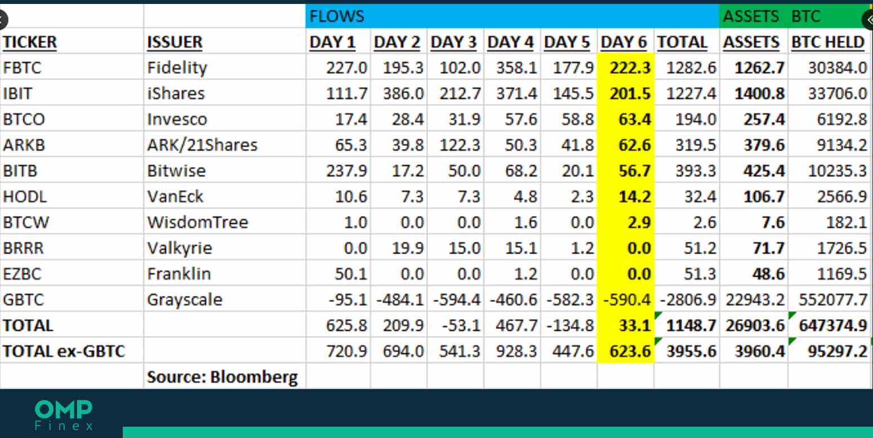This screenshot has width=873, height=438.
Task: Click the OMP Finex logo
Action: click(63, 415)
